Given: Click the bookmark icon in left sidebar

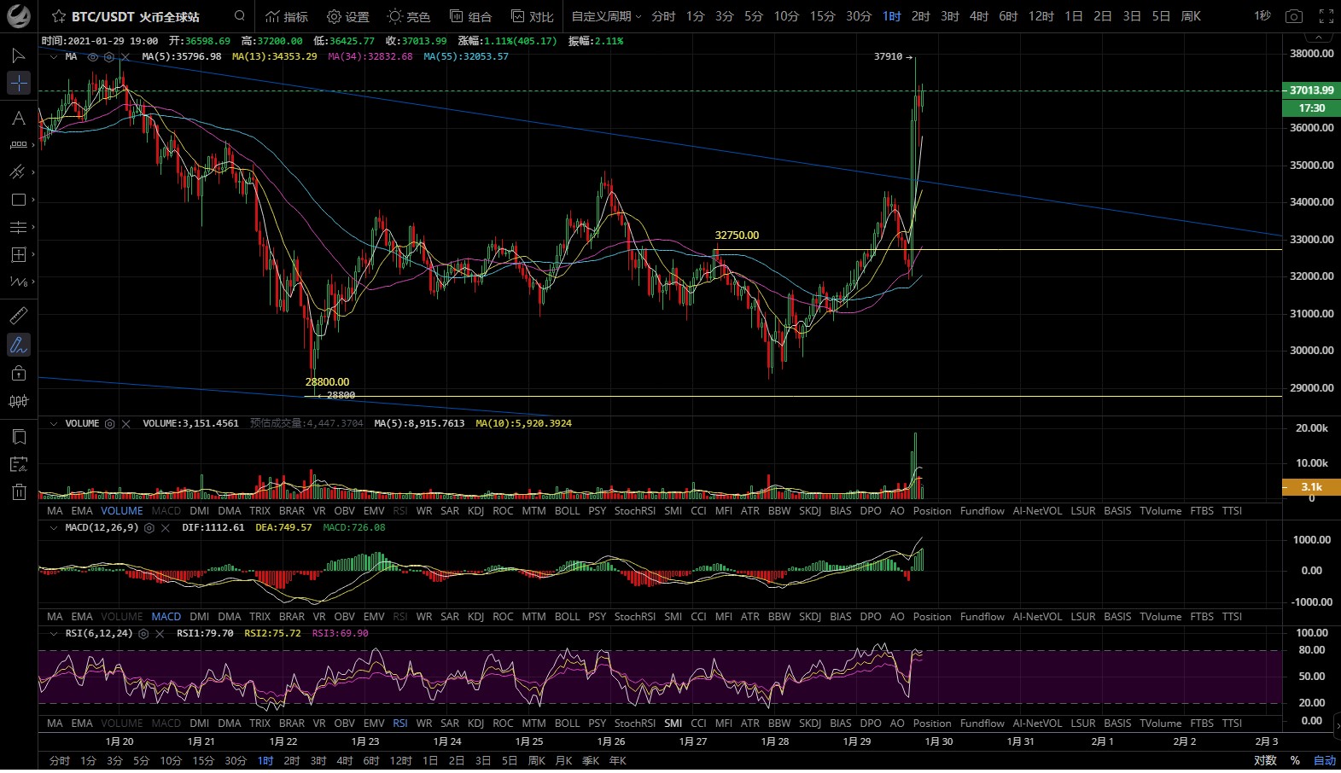Looking at the screenshot, I should pos(19,437).
